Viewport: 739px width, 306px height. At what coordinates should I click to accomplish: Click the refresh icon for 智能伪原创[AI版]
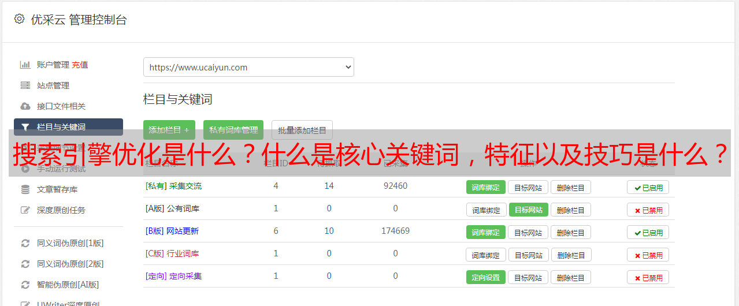(x=25, y=285)
